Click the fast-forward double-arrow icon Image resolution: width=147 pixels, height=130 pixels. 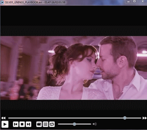pyautogui.click(x=144, y=118)
